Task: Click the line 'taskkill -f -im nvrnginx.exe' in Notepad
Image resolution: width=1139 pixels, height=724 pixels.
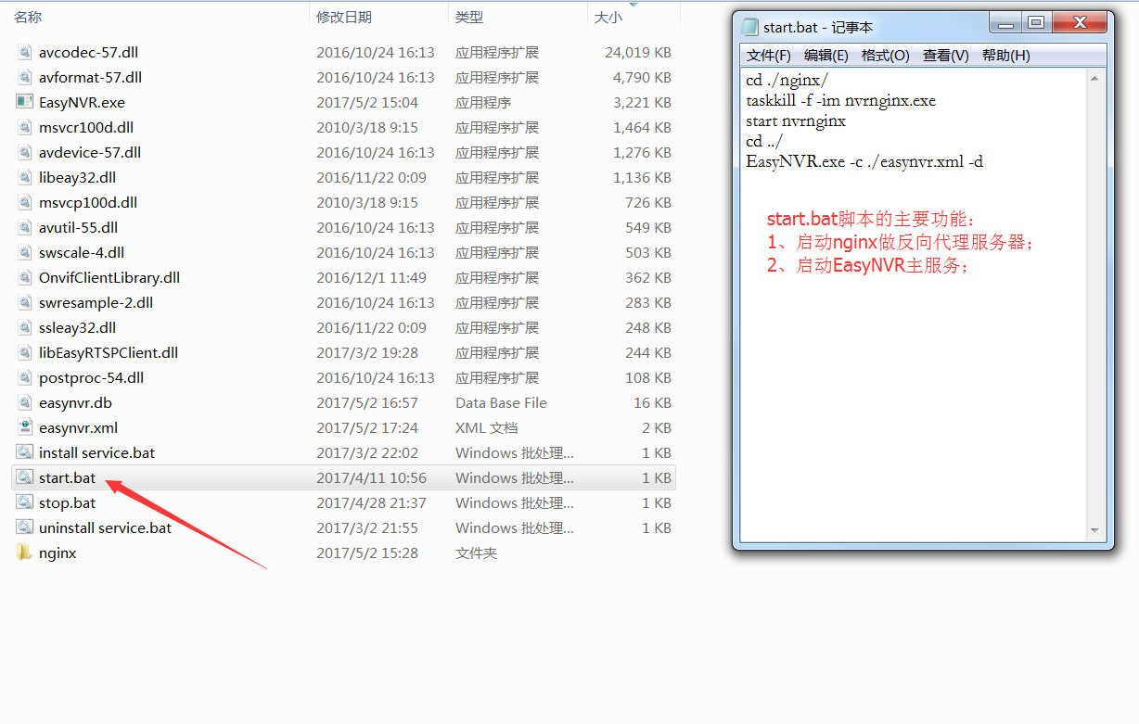Action: click(x=840, y=100)
